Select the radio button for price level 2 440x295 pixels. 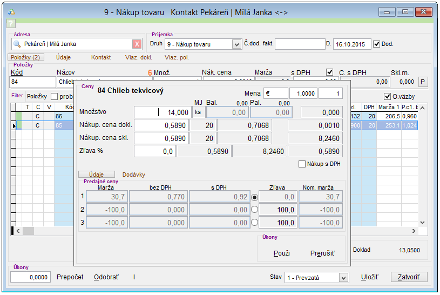[255, 210]
